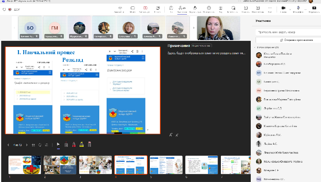Open the meeting chat icon

click(171, 8)
